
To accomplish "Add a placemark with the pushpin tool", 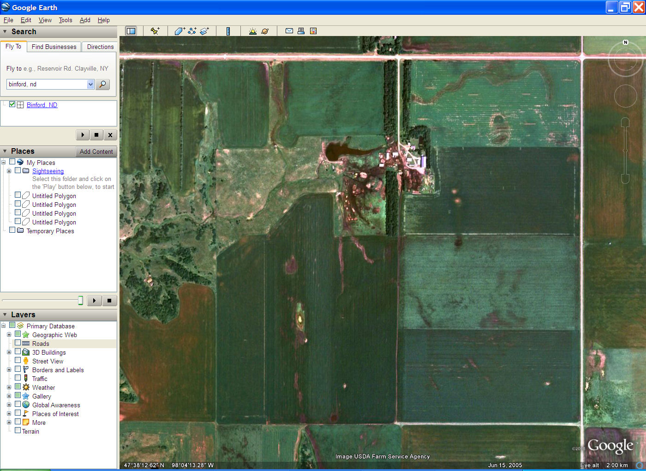I will point(155,31).
